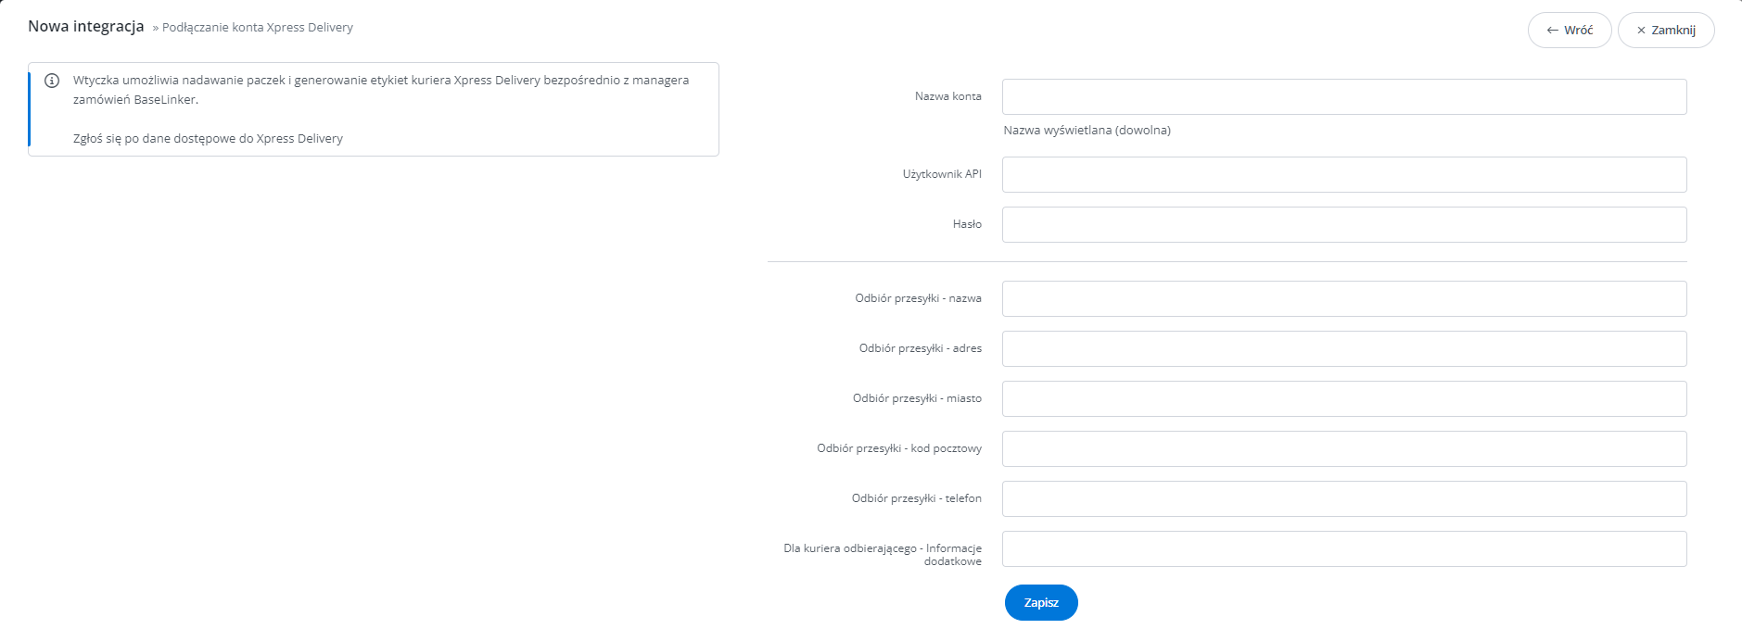
Task: Select the Odbiór przesyłki - adres field
Action: [x=1344, y=349]
